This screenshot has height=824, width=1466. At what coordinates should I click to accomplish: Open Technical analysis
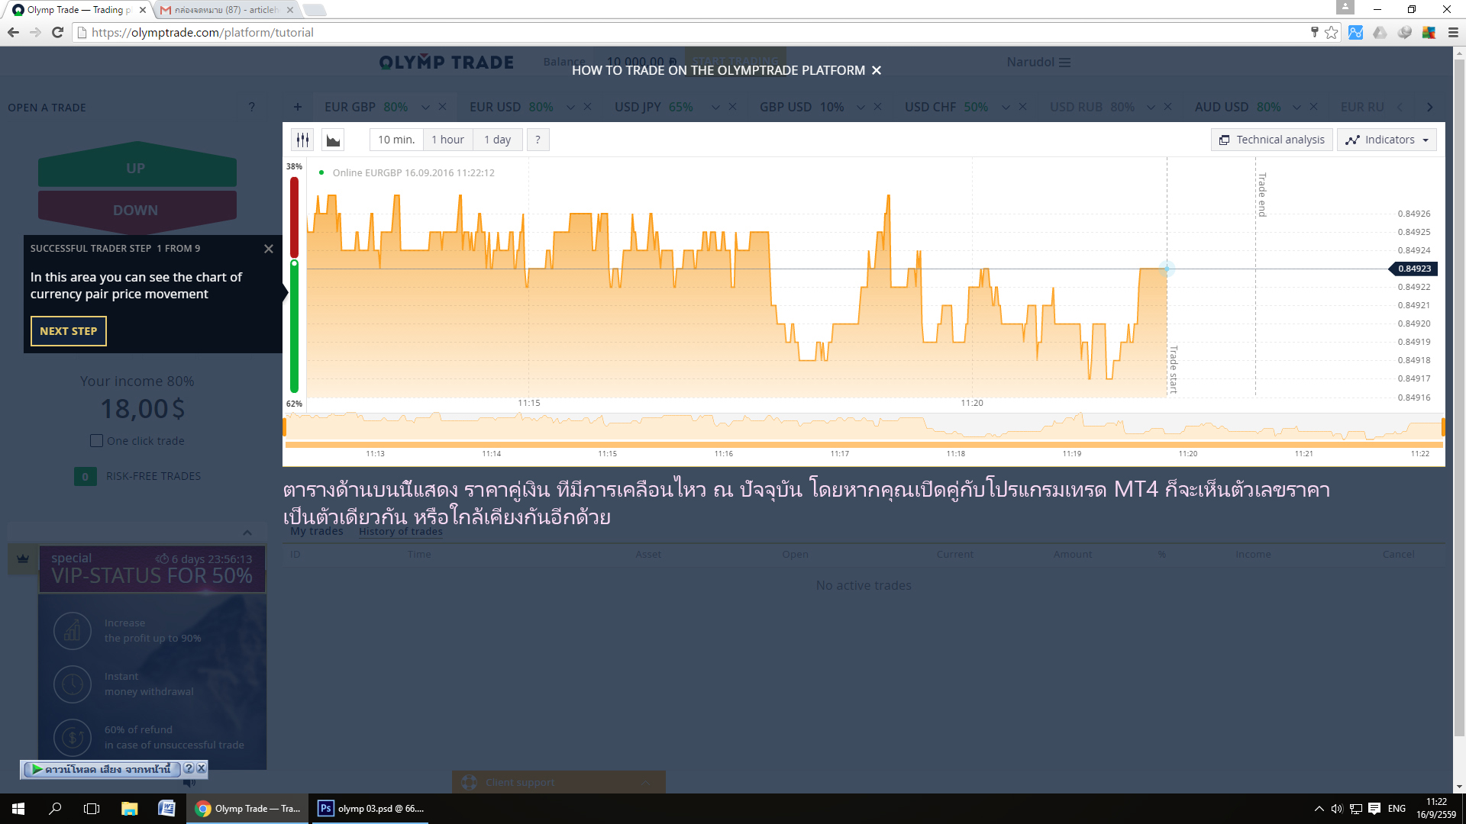[x=1272, y=140]
